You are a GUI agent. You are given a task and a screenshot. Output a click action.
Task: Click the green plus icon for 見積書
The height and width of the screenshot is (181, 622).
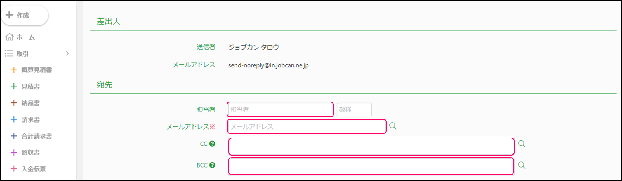(x=14, y=86)
